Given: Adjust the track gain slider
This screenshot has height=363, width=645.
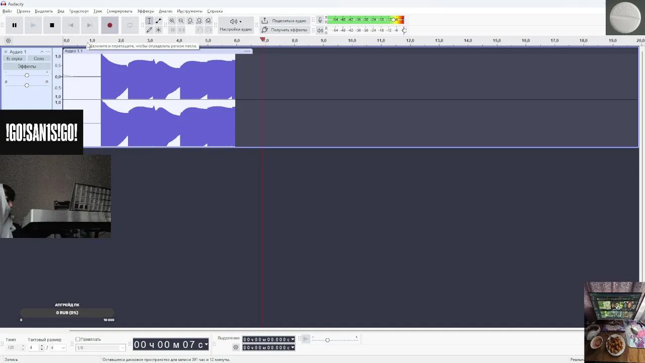Looking at the screenshot, I should tap(27, 75).
